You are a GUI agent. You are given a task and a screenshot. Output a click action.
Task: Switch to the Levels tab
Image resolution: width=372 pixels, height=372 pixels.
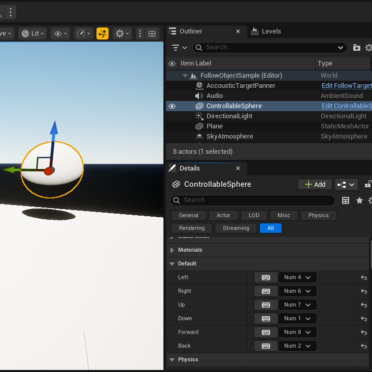pyautogui.click(x=266, y=31)
